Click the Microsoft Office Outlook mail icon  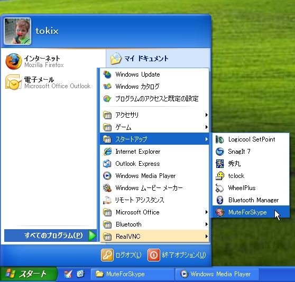pyautogui.click(x=13, y=82)
